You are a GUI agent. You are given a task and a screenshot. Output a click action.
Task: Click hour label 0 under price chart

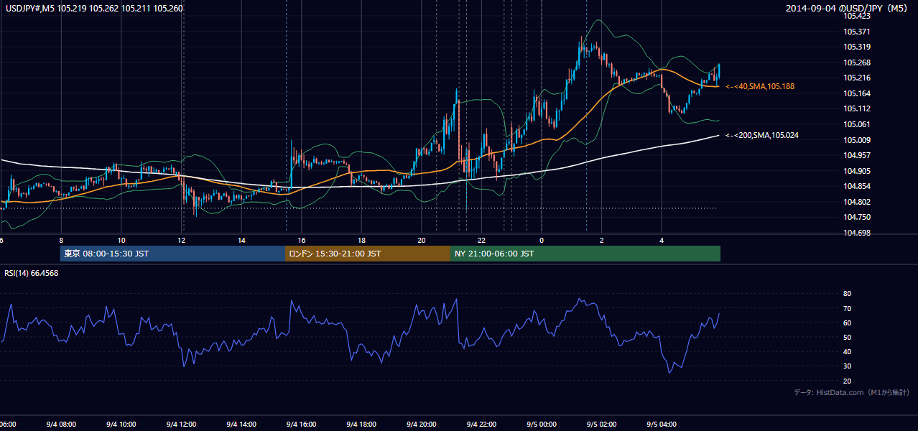[542, 240]
